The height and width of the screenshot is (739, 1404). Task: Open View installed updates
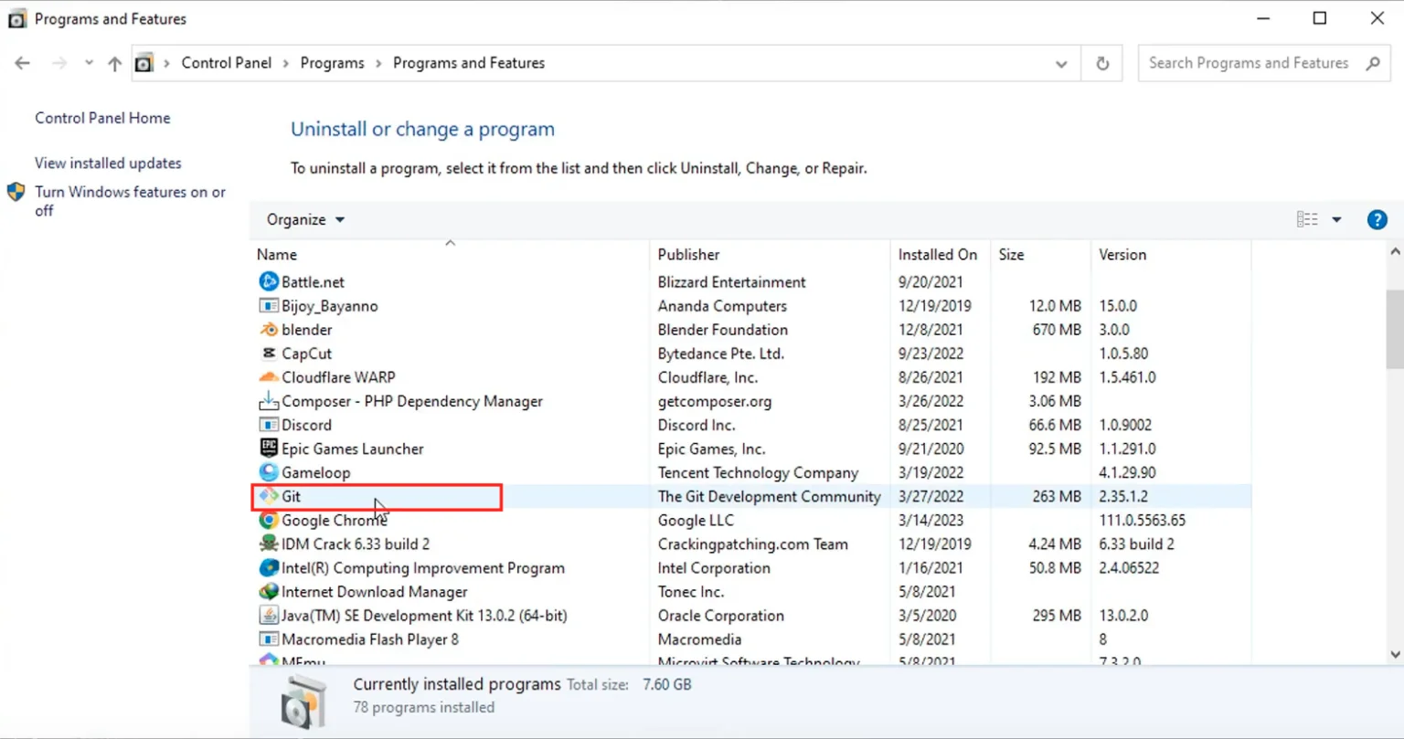tap(107, 164)
